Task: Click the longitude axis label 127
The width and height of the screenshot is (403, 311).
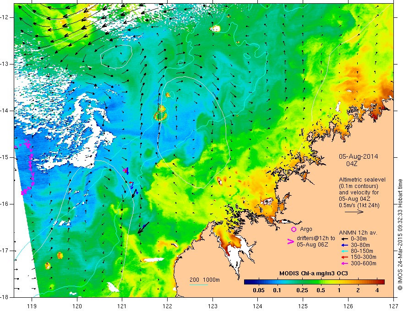Action: pos(393,306)
